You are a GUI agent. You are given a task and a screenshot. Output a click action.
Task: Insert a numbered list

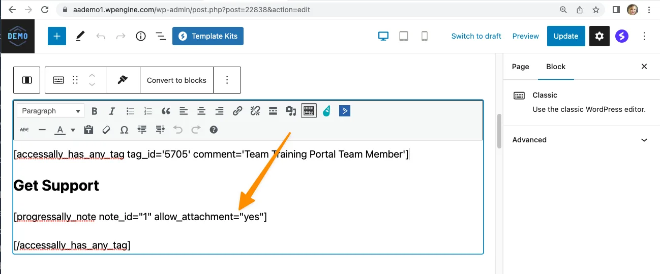click(148, 111)
